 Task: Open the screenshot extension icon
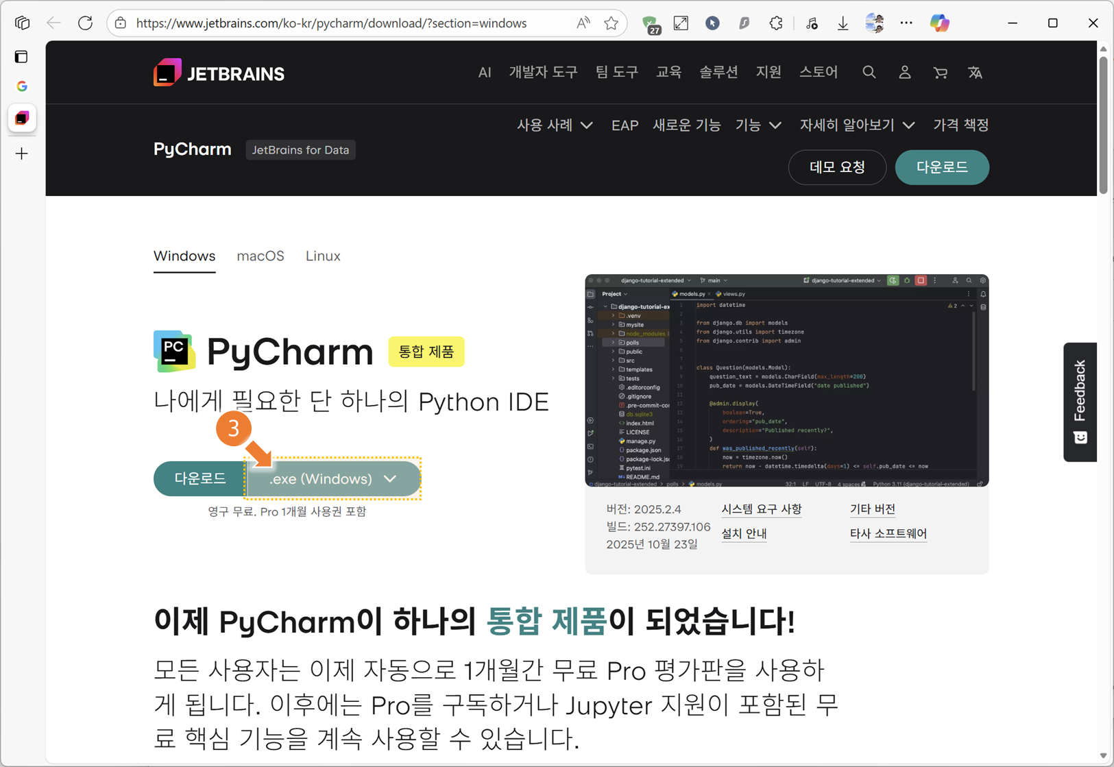681,23
